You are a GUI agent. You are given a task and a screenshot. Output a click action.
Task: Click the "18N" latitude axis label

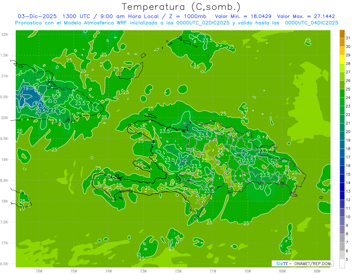coord(4,201)
